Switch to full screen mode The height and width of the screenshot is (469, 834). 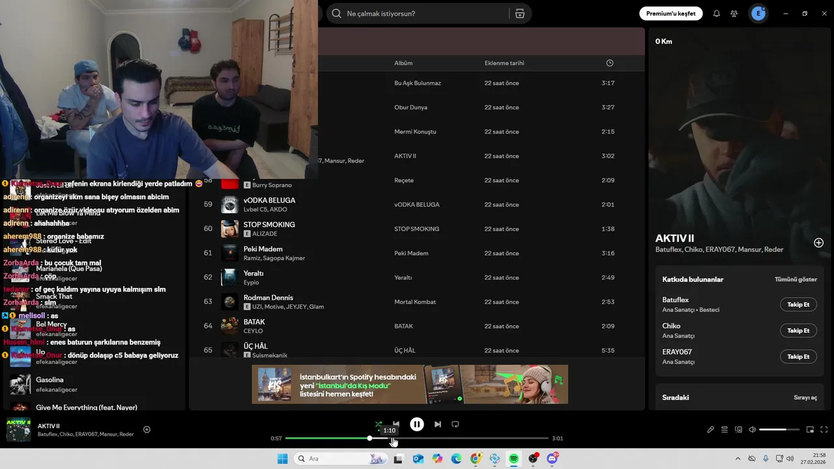[x=824, y=429]
